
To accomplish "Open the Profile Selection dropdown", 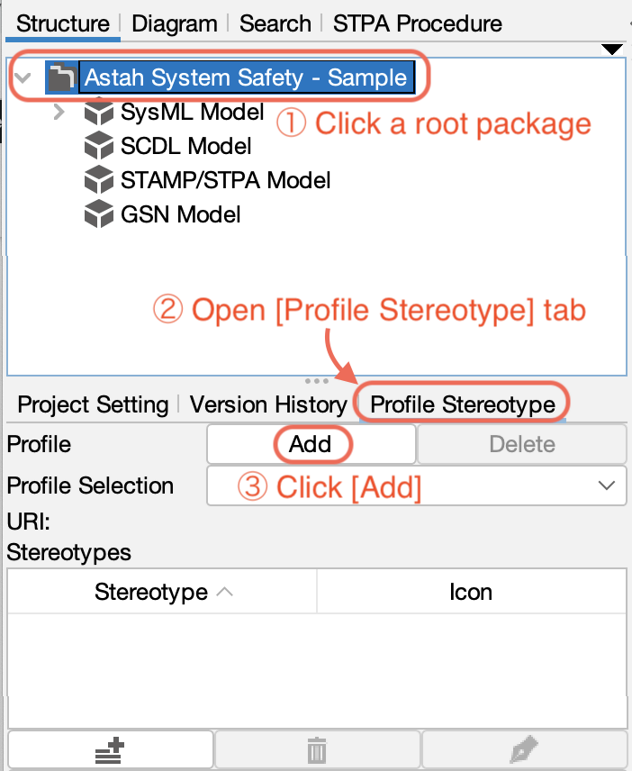I will [417, 485].
